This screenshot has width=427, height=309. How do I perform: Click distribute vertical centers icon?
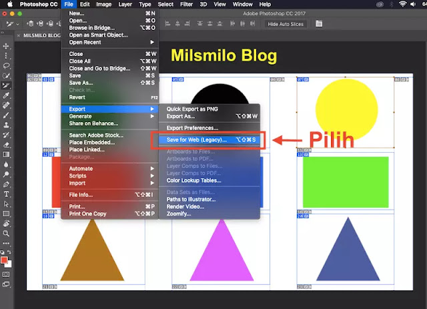click(x=209, y=24)
